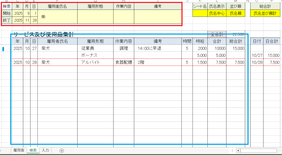Select the 14:00に早退 remark cell
282x155 pixels.
[x=158, y=49]
